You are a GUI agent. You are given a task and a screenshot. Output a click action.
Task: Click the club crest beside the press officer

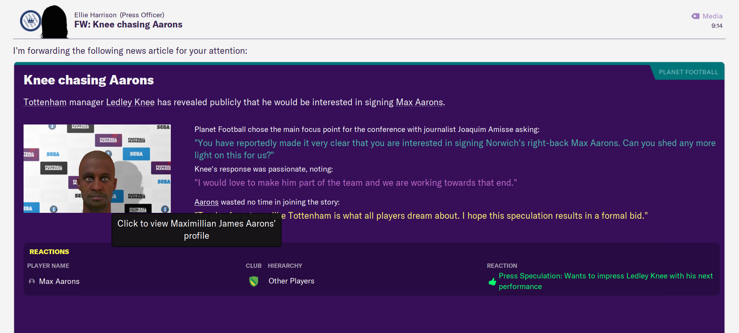(x=31, y=21)
